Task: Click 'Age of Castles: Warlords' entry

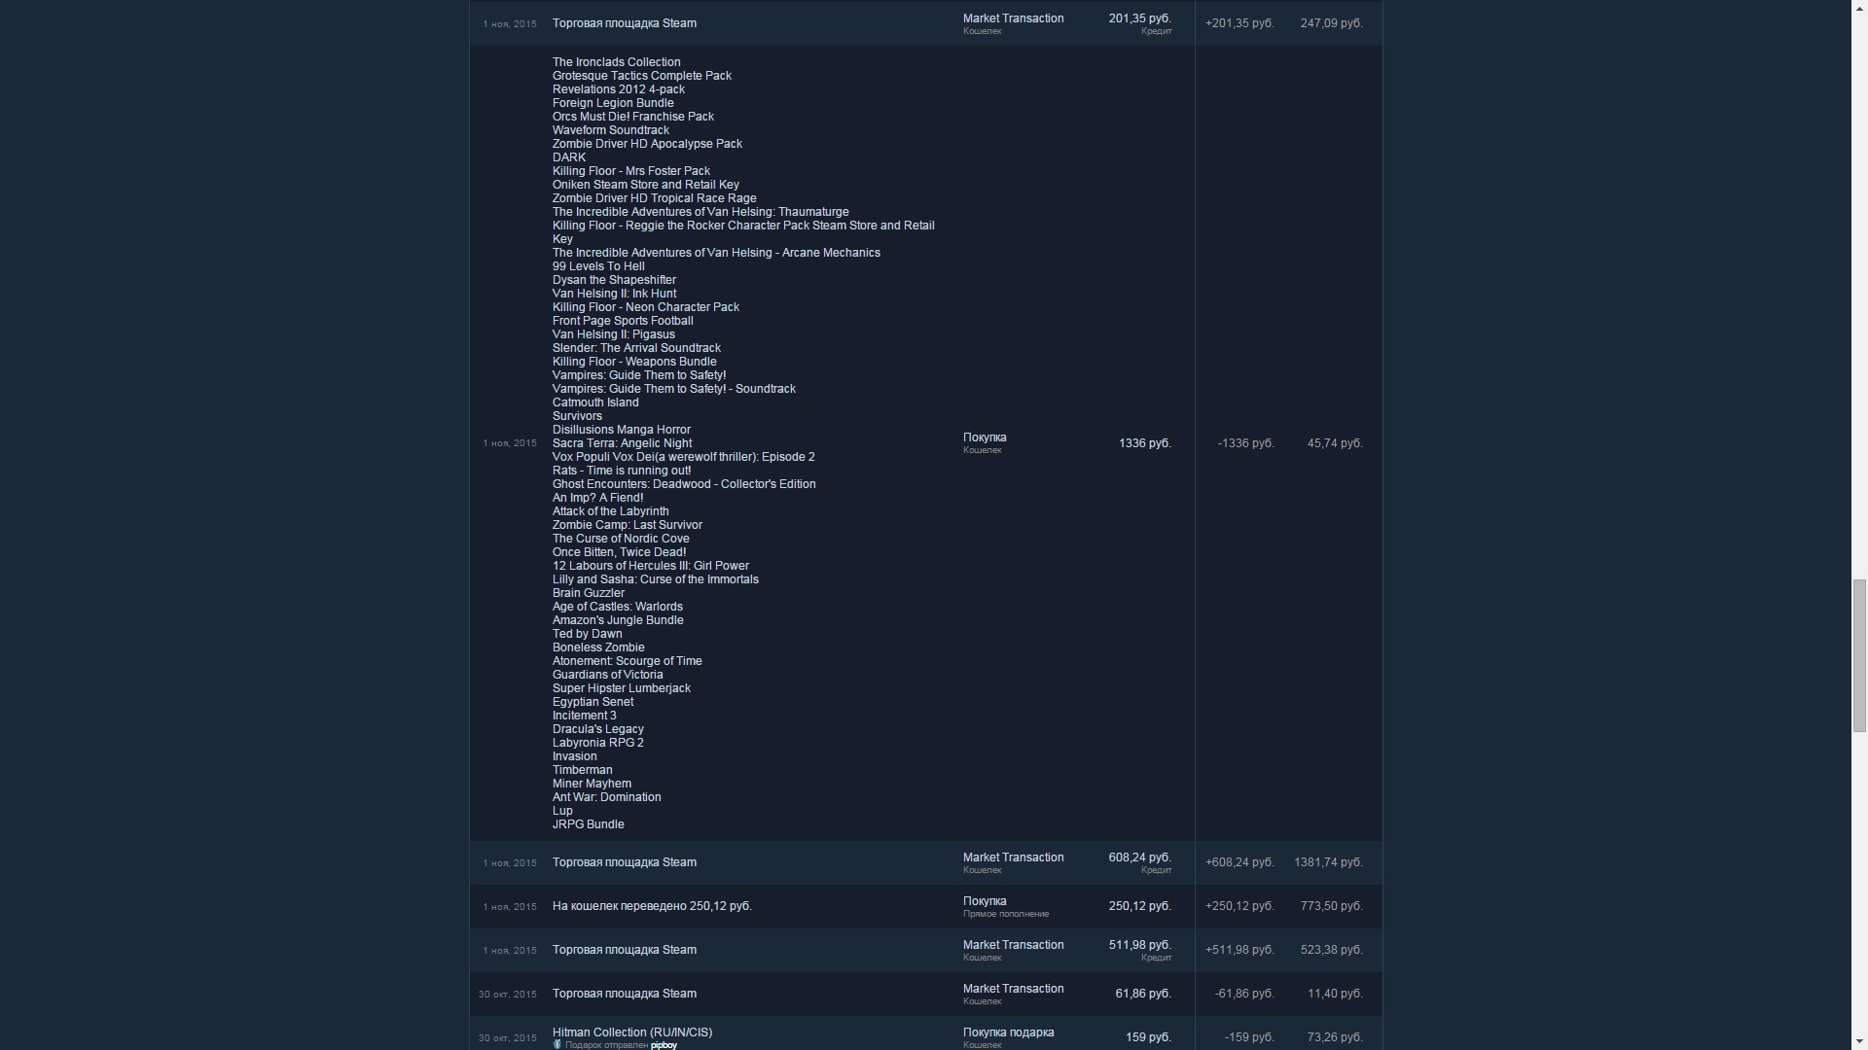Action: click(x=618, y=607)
